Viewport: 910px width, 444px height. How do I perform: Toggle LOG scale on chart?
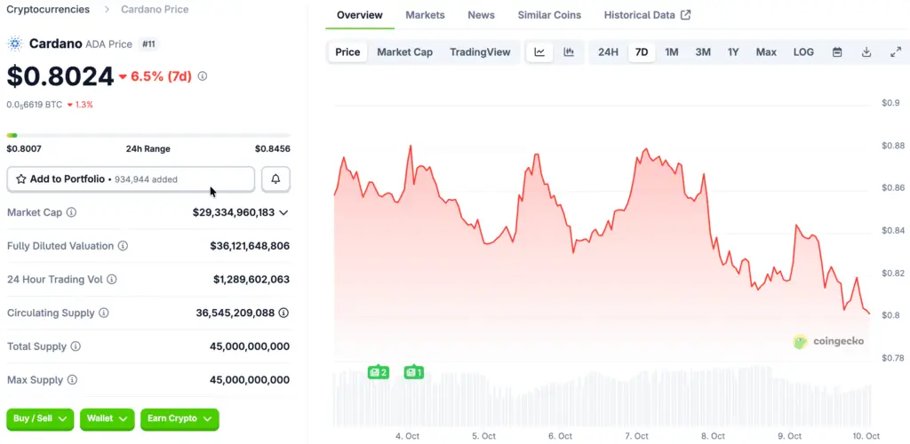pyautogui.click(x=803, y=52)
